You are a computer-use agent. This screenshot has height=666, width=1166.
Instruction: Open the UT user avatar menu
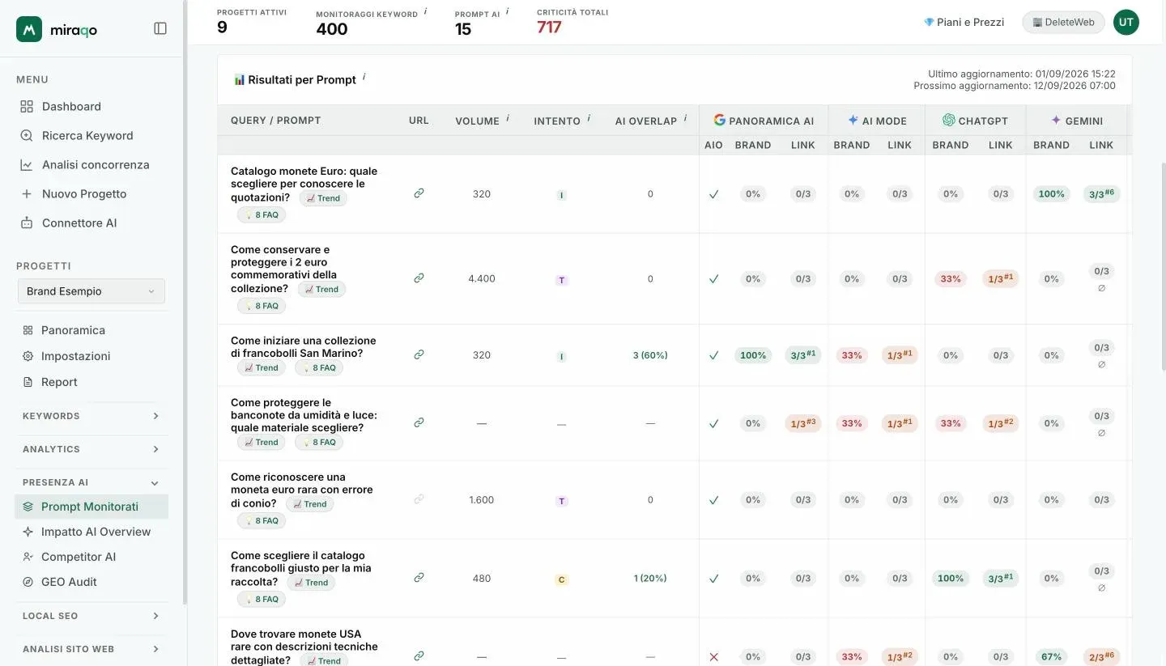(x=1126, y=22)
